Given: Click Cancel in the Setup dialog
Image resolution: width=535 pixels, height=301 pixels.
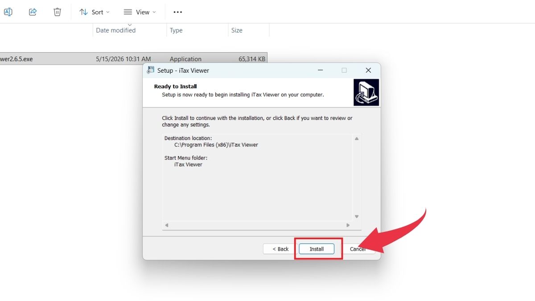Looking at the screenshot, I should pyautogui.click(x=358, y=249).
